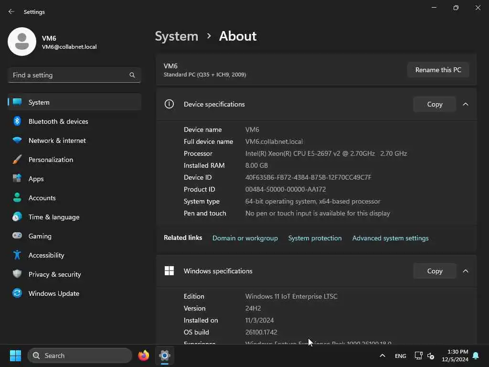Click the Gaming controller icon
Image resolution: width=489 pixels, height=367 pixels.
tap(17, 236)
